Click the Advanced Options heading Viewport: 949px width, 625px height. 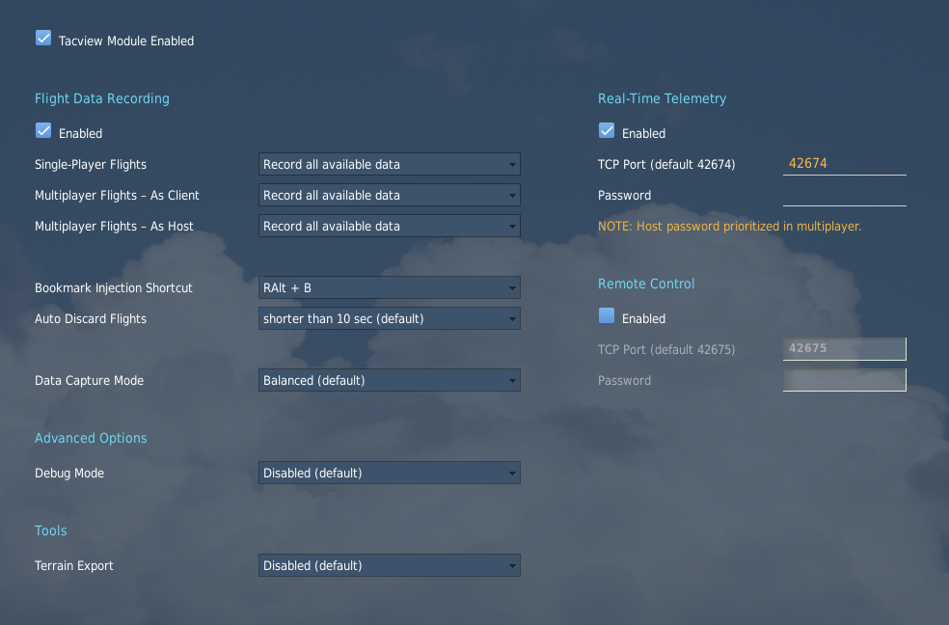click(91, 438)
